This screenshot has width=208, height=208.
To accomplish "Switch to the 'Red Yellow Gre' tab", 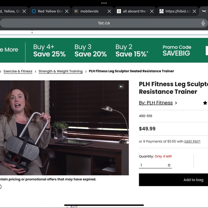I will [x=50, y=11].
